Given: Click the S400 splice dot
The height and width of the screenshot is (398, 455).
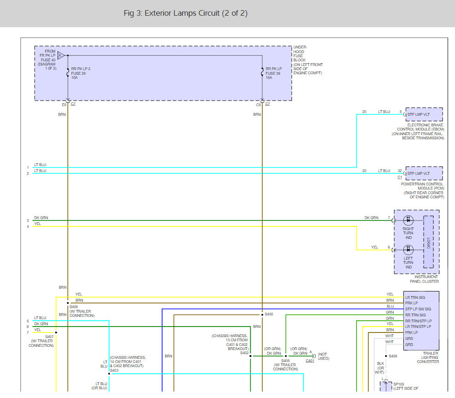Looking at the screenshot, I should [x=262, y=315].
